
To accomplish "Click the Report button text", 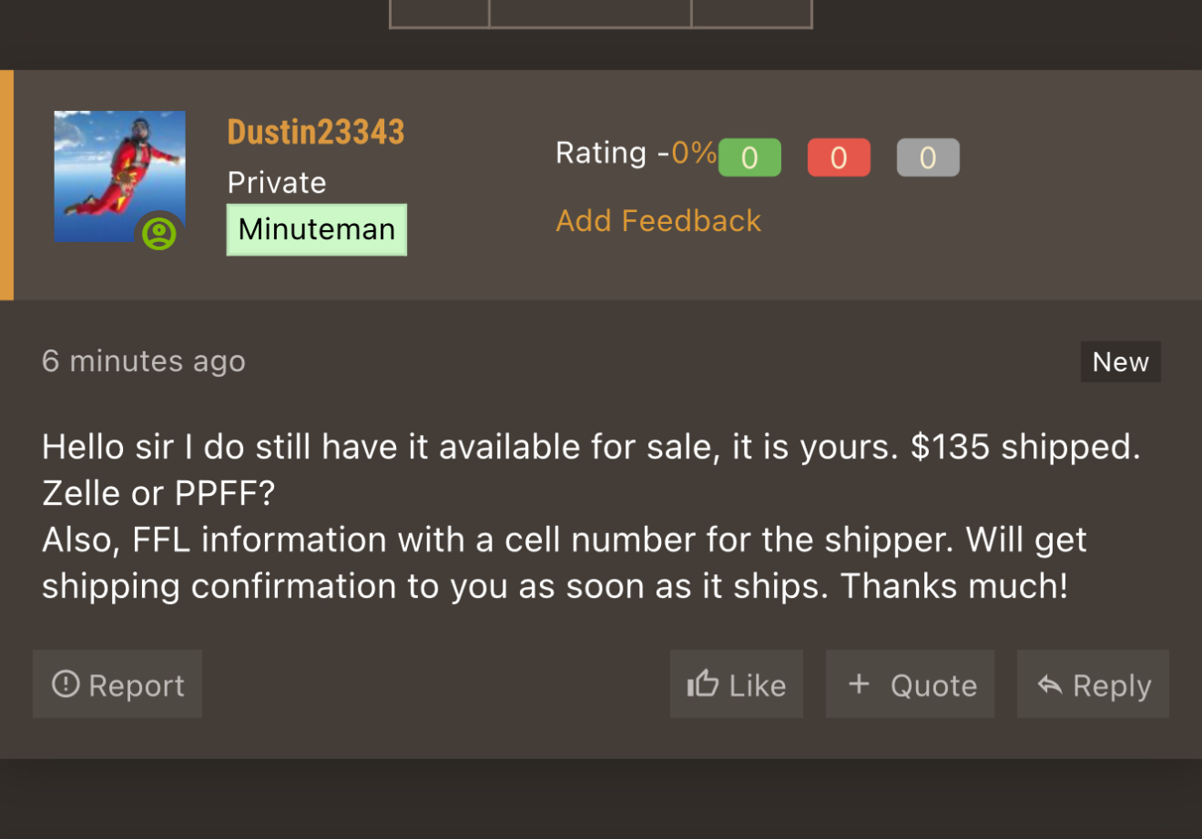I will [x=137, y=685].
